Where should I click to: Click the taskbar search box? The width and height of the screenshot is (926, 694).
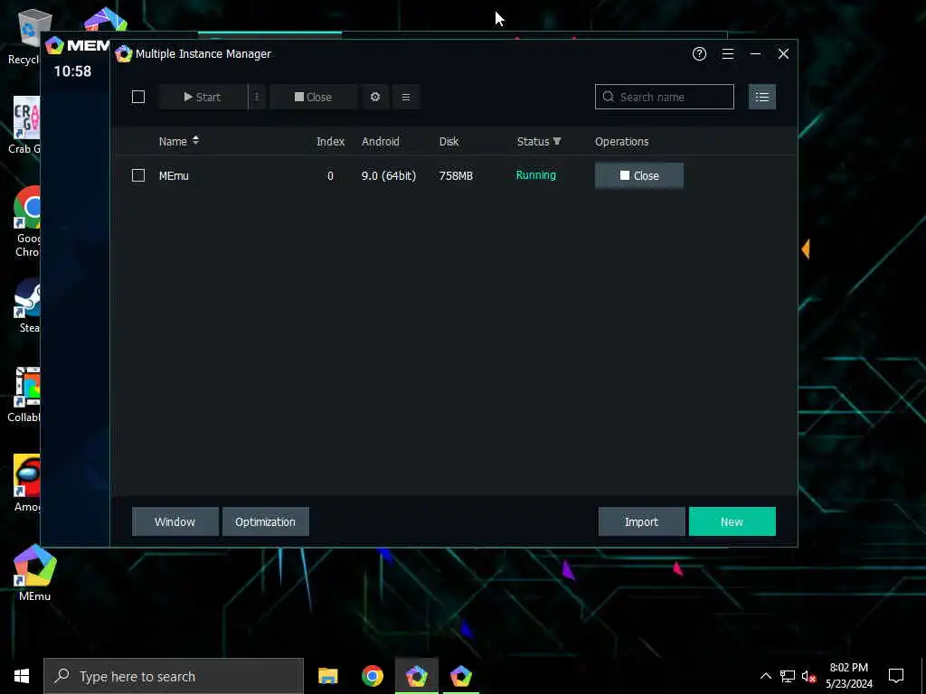(x=174, y=676)
